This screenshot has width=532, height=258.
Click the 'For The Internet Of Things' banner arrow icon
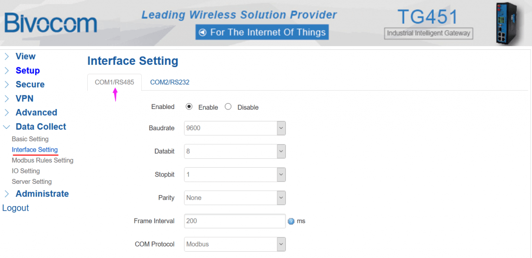(x=202, y=32)
